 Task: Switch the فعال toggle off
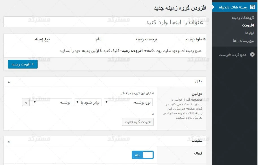pyautogui.click(x=142, y=155)
